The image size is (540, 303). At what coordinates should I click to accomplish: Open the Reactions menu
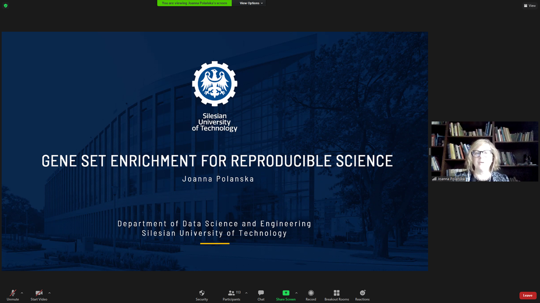[x=362, y=293]
